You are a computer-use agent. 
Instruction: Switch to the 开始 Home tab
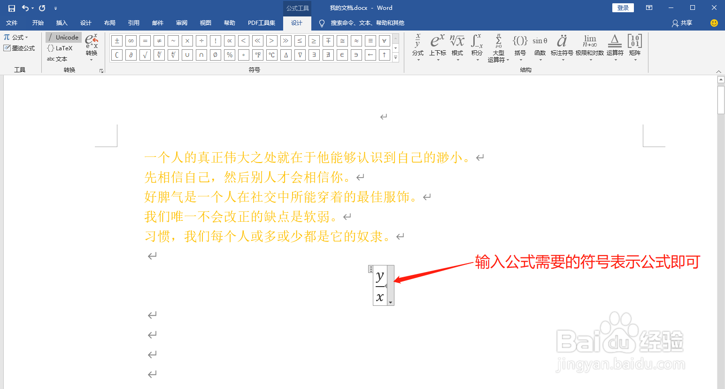click(38, 23)
